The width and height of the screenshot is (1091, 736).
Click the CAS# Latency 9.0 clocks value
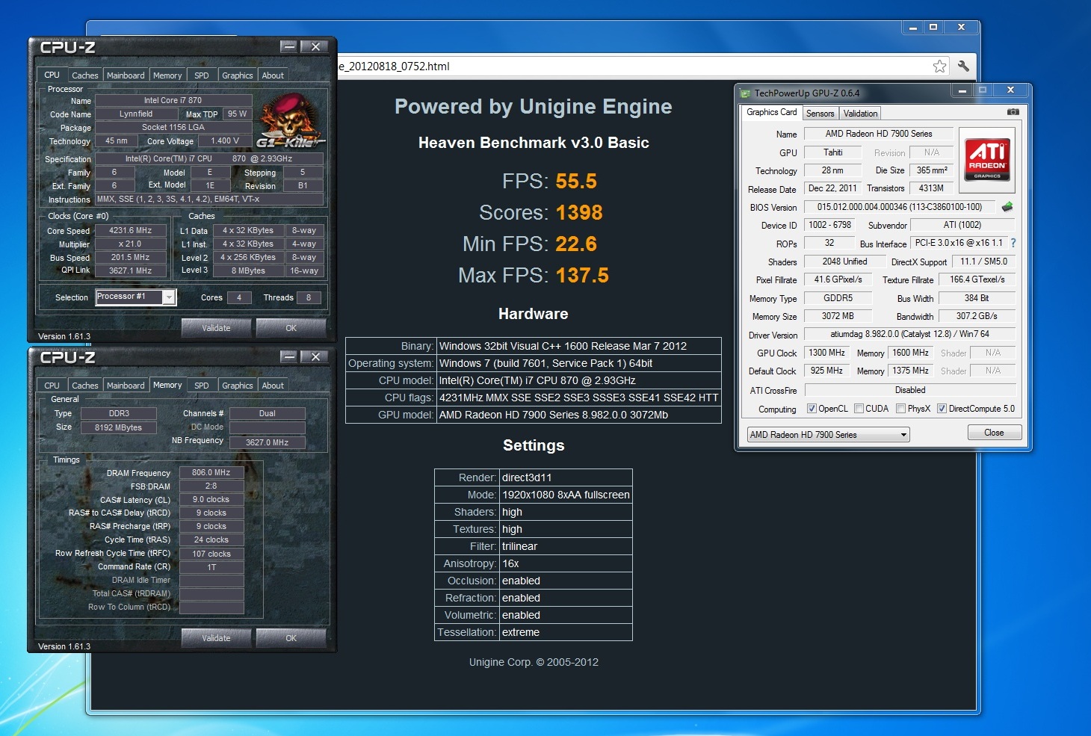point(211,500)
